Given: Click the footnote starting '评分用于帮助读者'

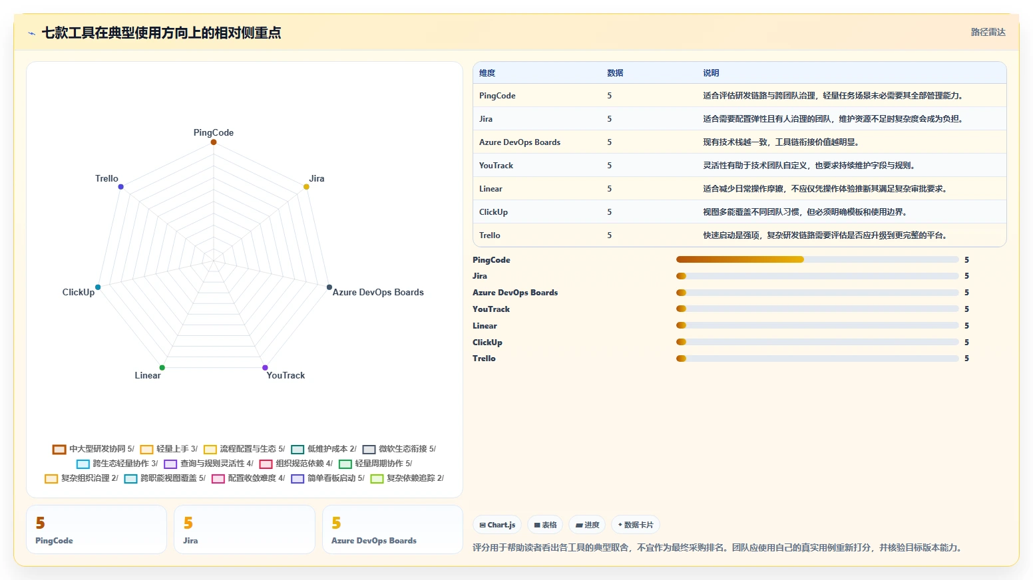Looking at the screenshot, I should (x=718, y=547).
